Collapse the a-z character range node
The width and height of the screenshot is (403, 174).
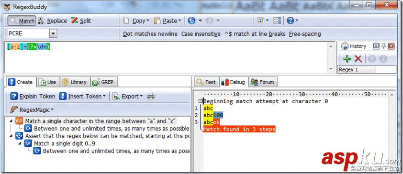[x=11, y=120]
